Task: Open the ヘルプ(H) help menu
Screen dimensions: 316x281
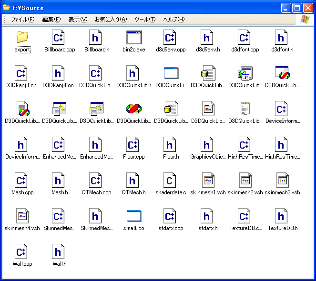Action: (173, 20)
